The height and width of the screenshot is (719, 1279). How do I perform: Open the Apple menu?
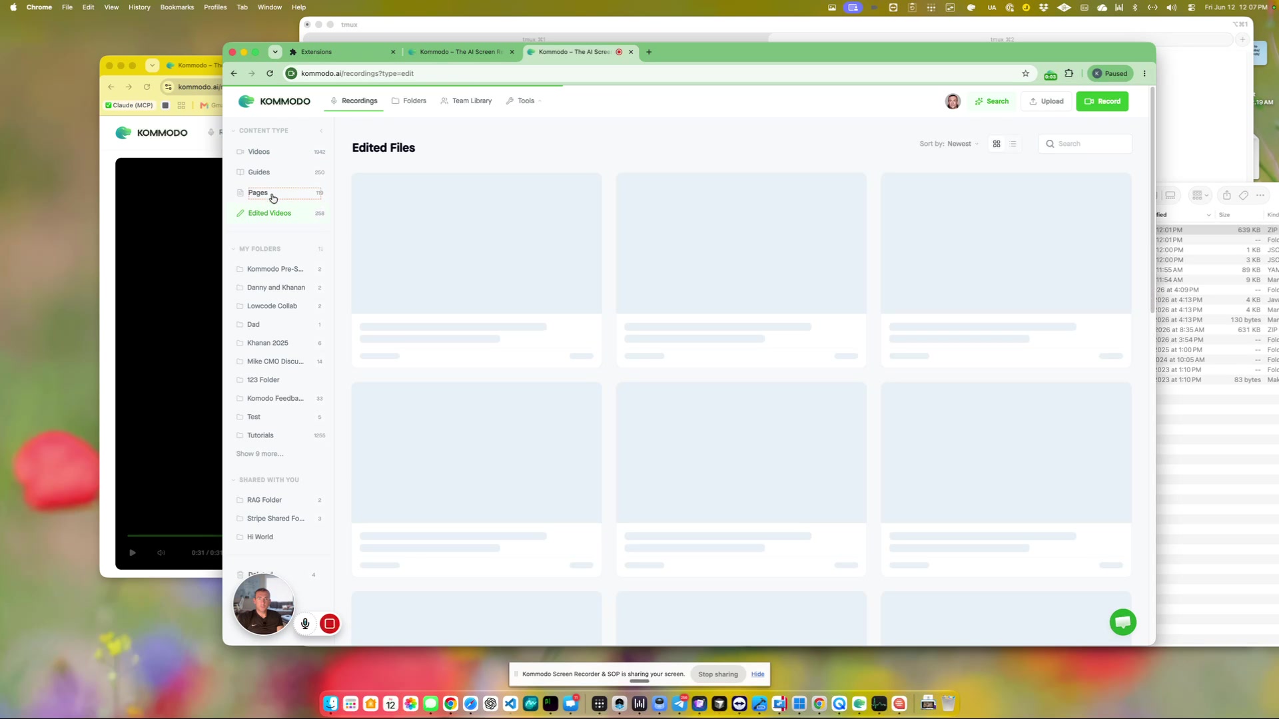pos(13,7)
